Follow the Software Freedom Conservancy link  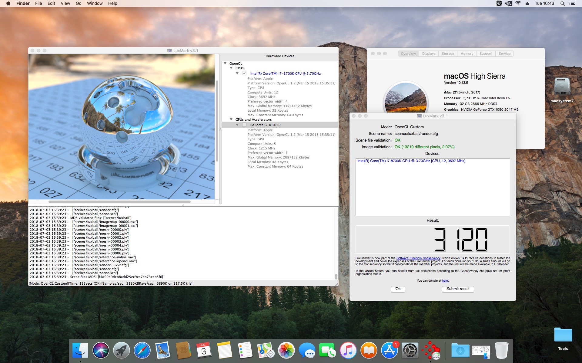pyautogui.click(x=418, y=258)
